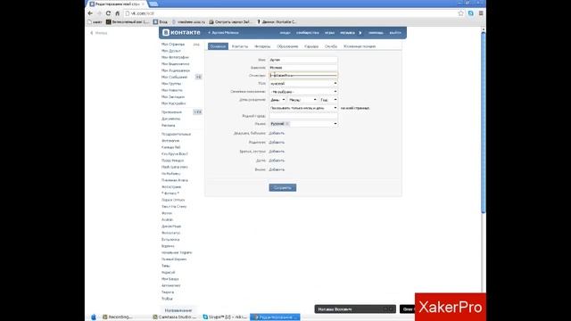Screen dimensions: 571x321
Task: Select the Основное tab
Action: [x=218, y=46]
